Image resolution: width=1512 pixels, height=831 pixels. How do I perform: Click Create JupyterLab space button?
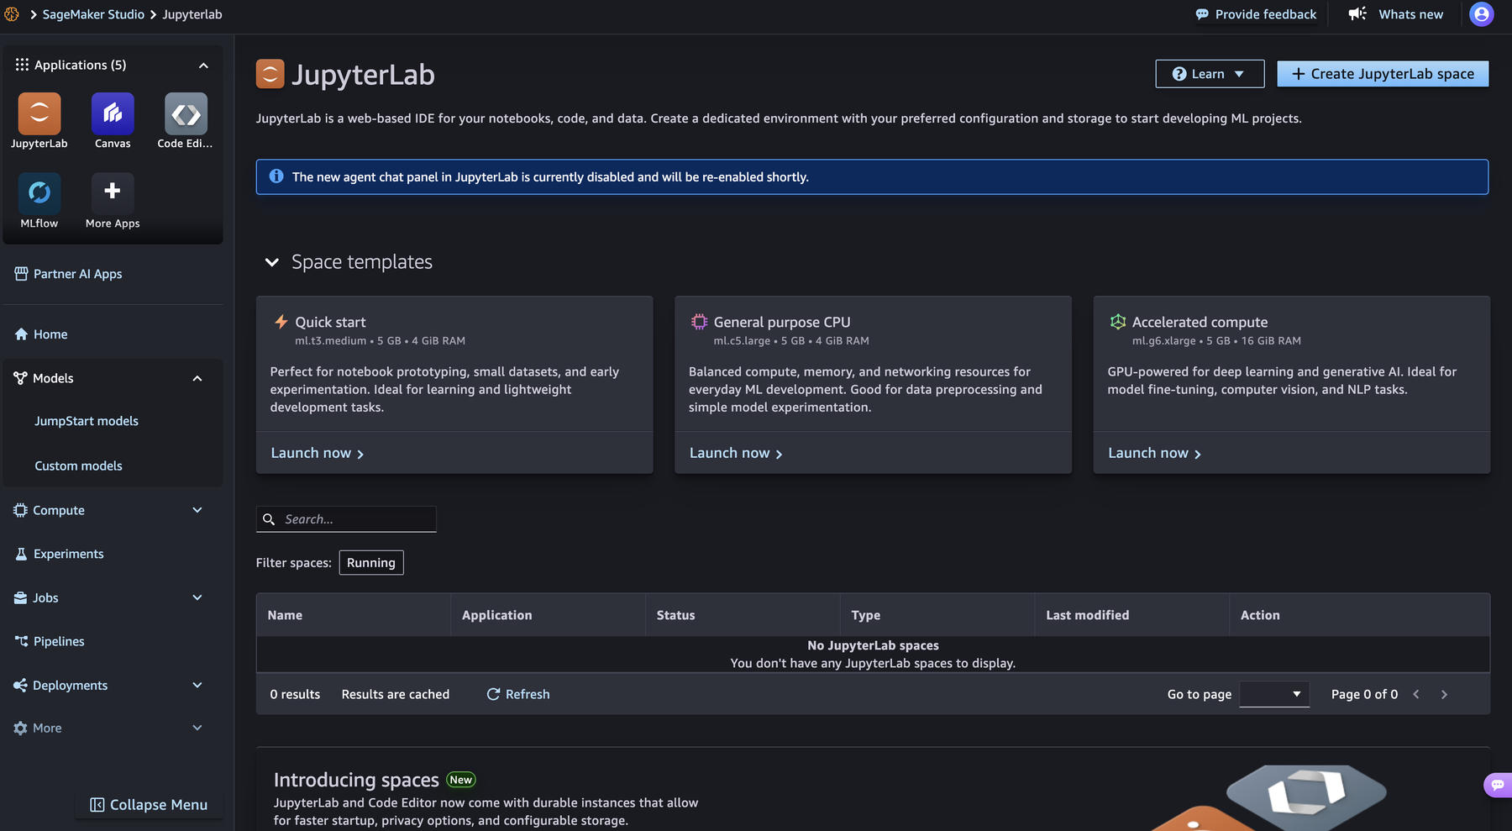pos(1383,74)
